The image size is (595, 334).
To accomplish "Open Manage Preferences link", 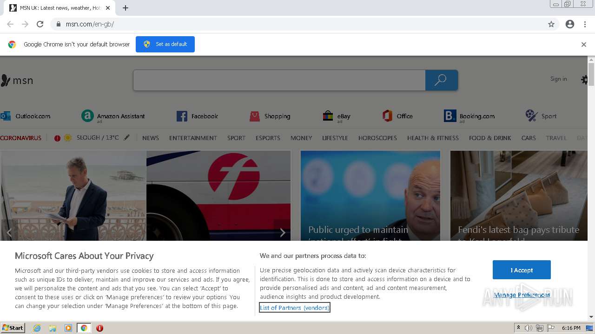I will (x=522, y=295).
